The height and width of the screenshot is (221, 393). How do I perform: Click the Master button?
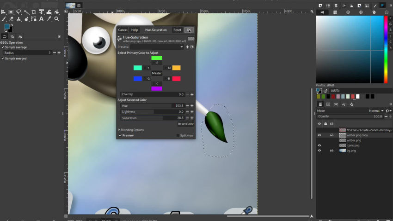tap(157, 73)
